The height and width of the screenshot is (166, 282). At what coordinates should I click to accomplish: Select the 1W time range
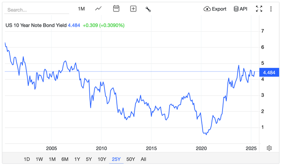tap(39, 159)
